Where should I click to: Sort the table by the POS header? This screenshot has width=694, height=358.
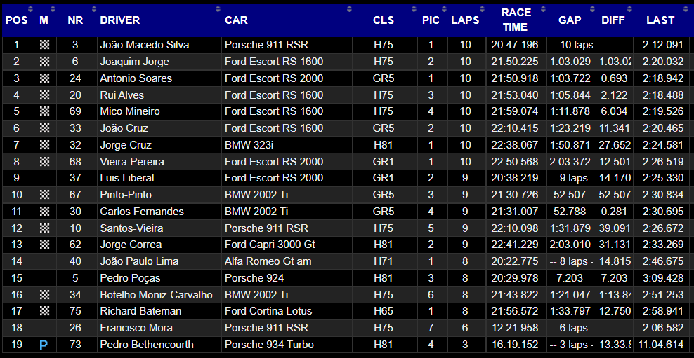coord(16,20)
